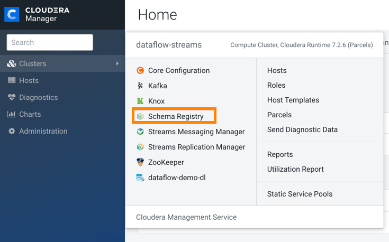The image size is (389, 242).
Task: Open Hosts in the left sidebar
Action: pyautogui.click(x=29, y=80)
